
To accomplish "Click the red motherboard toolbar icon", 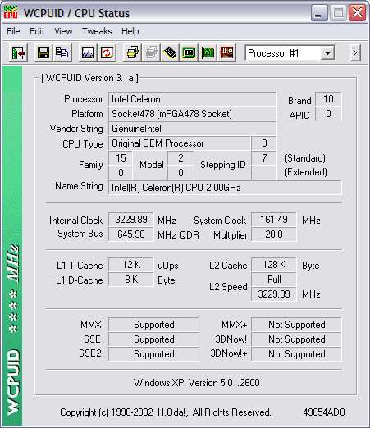I will pyautogui.click(x=226, y=52).
